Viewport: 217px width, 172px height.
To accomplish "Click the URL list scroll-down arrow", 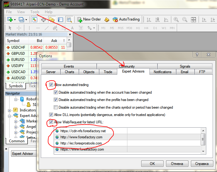I will pos(203,151).
